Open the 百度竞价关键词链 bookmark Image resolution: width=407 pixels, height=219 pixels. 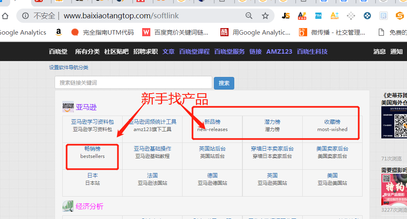[175, 33]
